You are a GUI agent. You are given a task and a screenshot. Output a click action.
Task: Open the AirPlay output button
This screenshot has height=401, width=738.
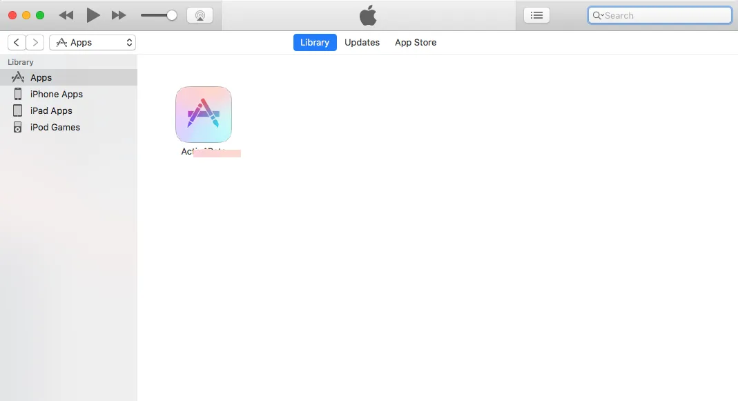pos(200,16)
